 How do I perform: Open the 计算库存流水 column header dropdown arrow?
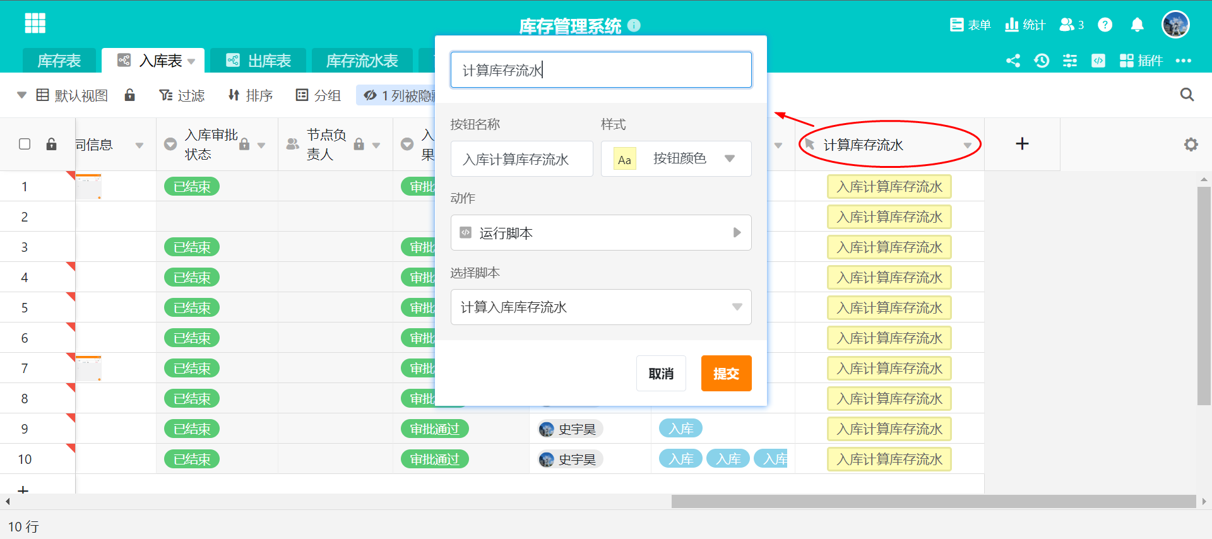(x=967, y=146)
